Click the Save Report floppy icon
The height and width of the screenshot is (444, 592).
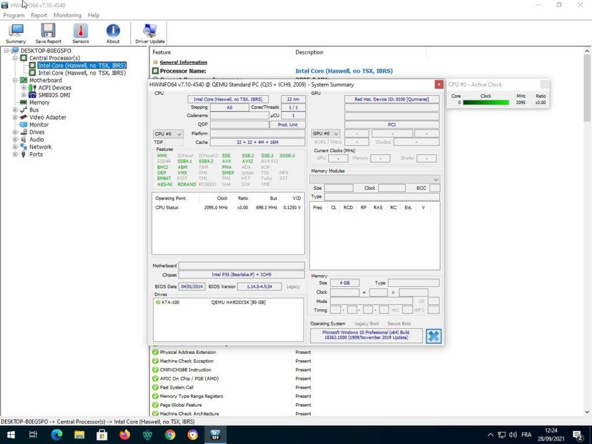point(48,34)
